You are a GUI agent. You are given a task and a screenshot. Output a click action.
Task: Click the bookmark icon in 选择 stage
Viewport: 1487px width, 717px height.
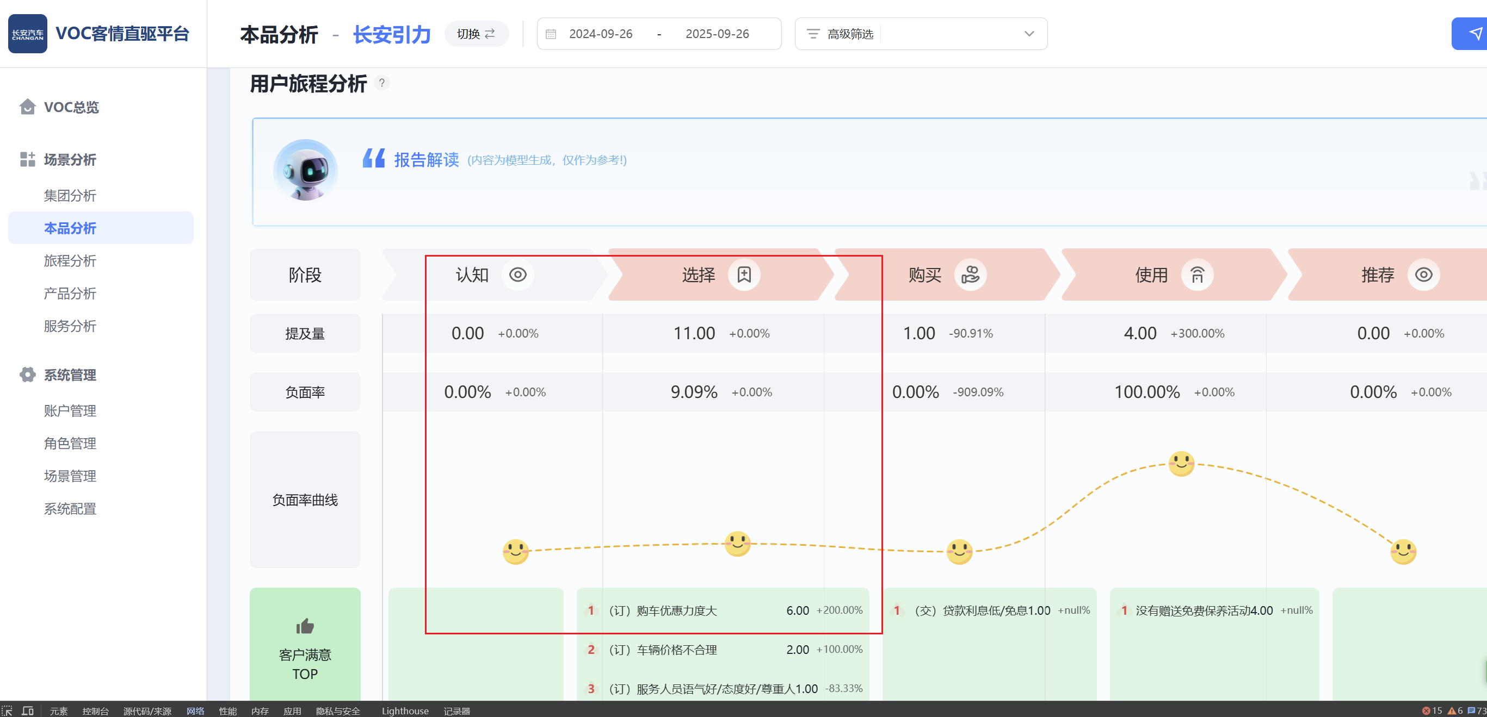click(x=743, y=275)
